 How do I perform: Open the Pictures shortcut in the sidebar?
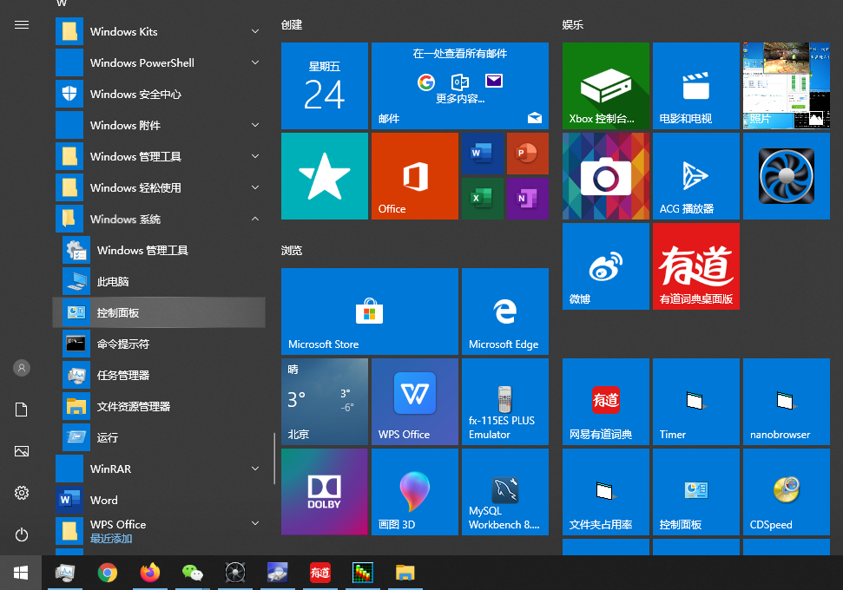(x=22, y=451)
